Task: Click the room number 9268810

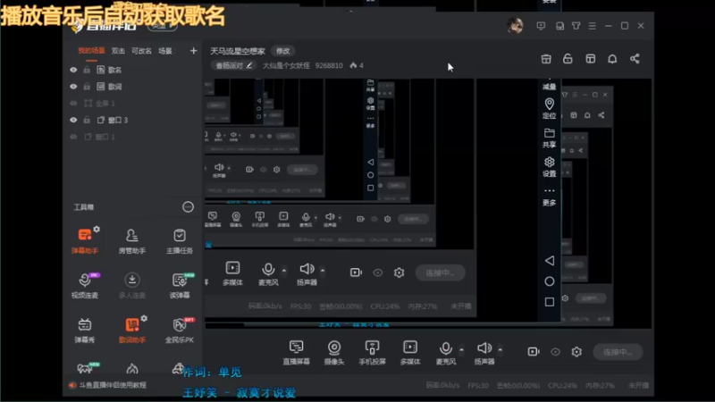Action: click(x=329, y=65)
